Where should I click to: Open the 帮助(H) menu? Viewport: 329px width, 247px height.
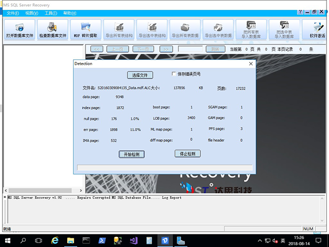click(x=70, y=13)
